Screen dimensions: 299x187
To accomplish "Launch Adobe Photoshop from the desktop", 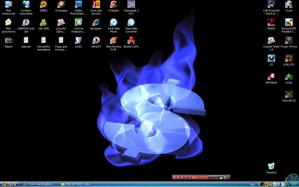I will [x=78, y=5].
